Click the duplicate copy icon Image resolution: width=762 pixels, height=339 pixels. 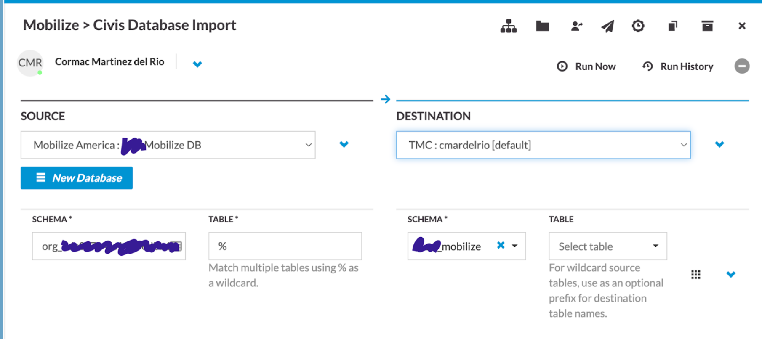673,26
